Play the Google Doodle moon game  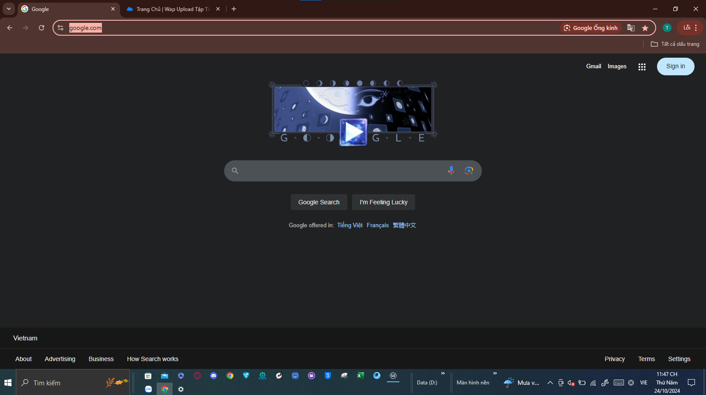point(353,132)
